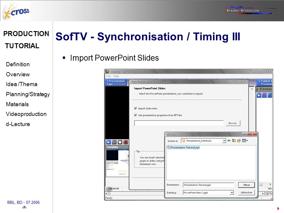The height and width of the screenshot is (213, 284).
Task: Select the 6 Publish Presentation tab
Action: pos(264,82)
